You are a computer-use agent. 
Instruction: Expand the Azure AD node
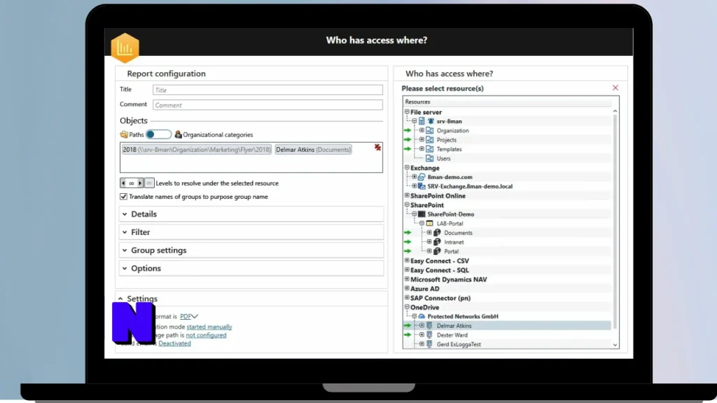[x=407, y=288]
